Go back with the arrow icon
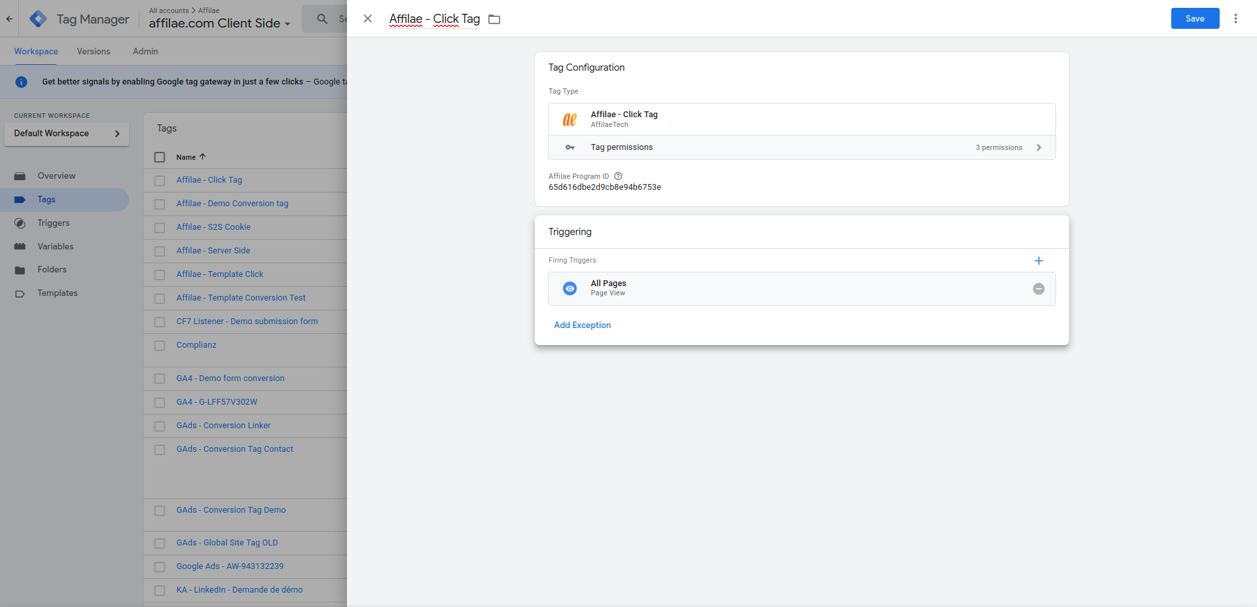 pos(9,19)
